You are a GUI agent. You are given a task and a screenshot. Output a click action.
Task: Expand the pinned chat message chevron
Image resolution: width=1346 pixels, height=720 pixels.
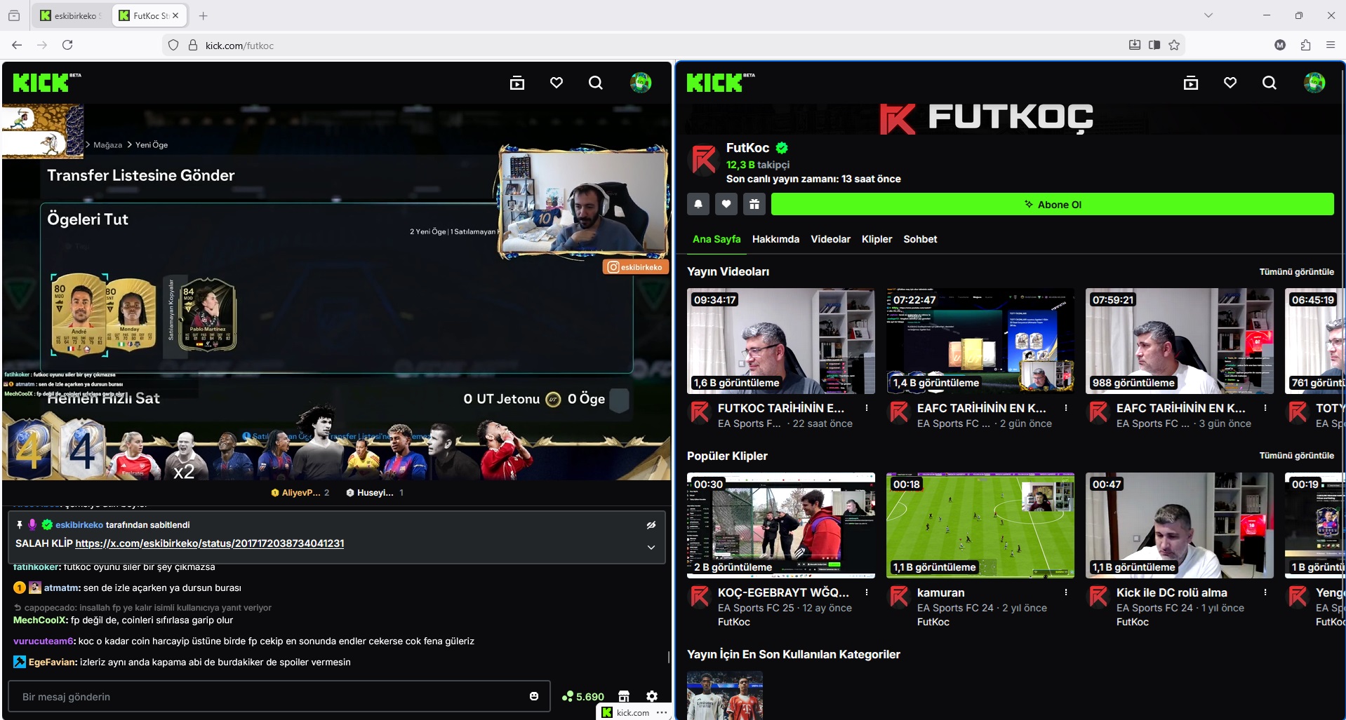pyautogui.click(x=651, y=547)
